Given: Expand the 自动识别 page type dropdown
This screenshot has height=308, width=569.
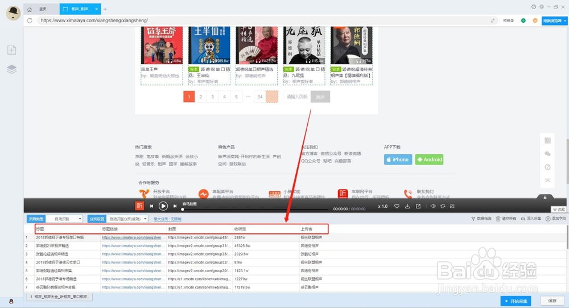Looking at the screenshot, I should 64,219.
